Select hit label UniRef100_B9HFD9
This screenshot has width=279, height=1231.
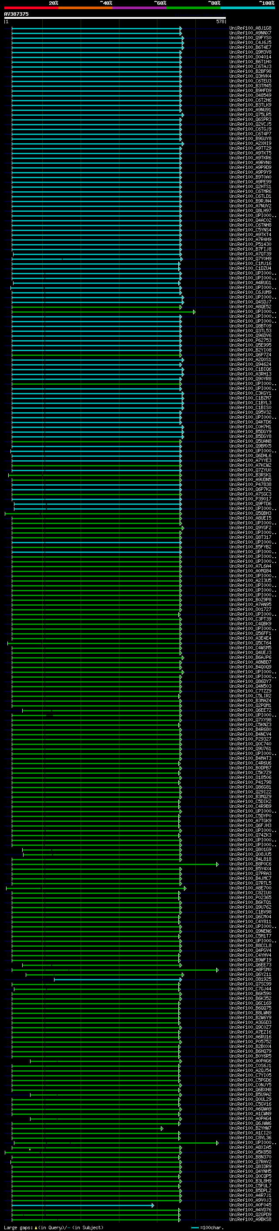[250, 91]
